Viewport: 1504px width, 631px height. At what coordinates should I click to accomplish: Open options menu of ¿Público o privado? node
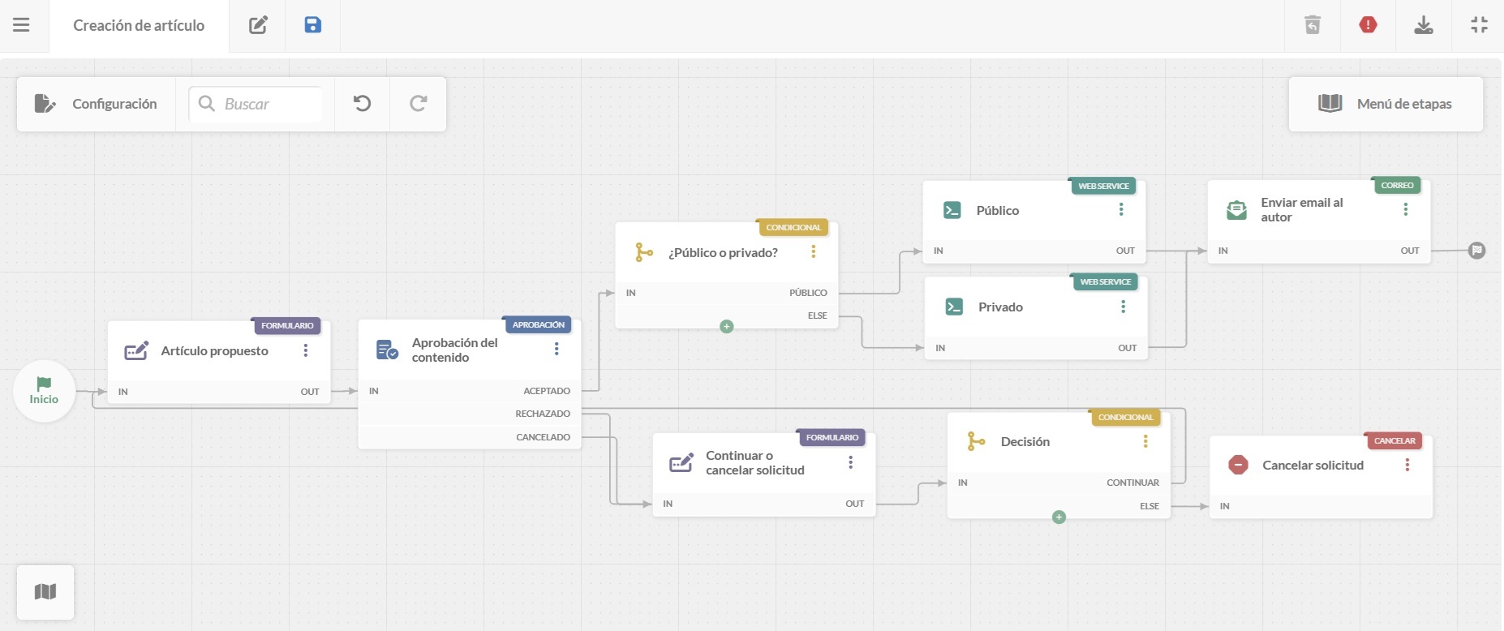[814, 252]
